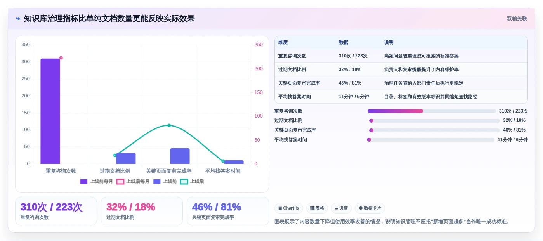
Task: Click the left axis value 350
Action: tap(26, 45)
